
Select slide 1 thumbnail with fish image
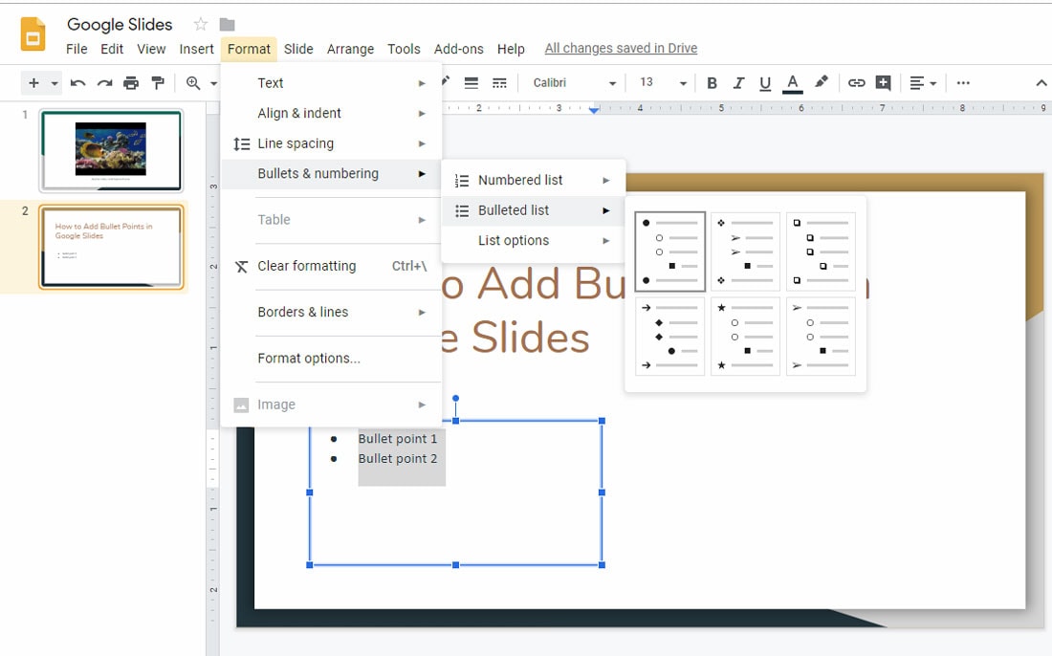point(111,151)
